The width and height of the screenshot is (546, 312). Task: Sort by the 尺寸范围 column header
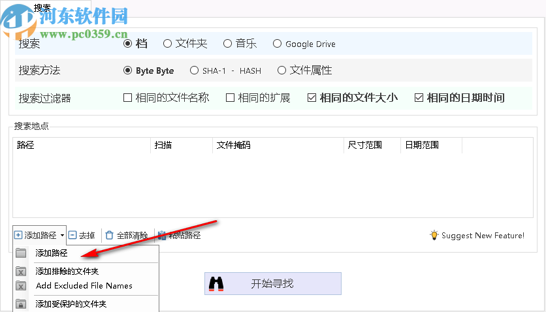372,145
